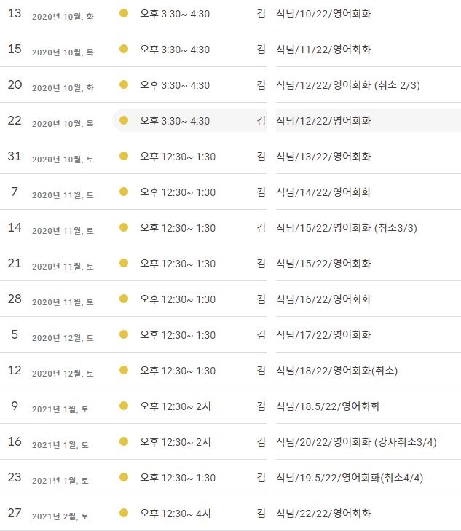Select date 21 of November 2020
Image resolution: width=461 pixels, height=531 pixels.
pos(15,263)
